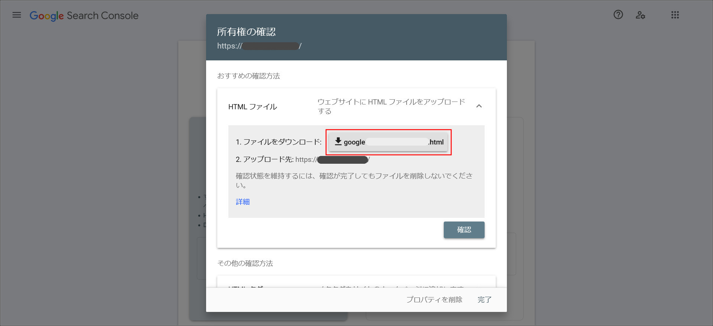Viewport: 713px width, 326px height.
Task: Click the 所有権の確認 dialog title
Action: 246,32
